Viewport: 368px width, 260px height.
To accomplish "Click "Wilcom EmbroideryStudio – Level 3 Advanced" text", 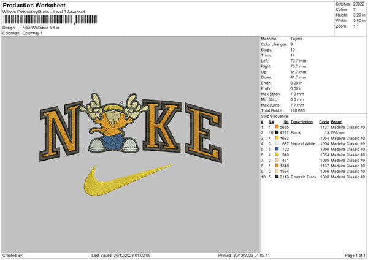I will [x=44, y=12].
